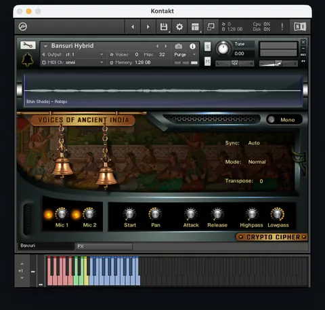Click the Release knob

(217, 214)
